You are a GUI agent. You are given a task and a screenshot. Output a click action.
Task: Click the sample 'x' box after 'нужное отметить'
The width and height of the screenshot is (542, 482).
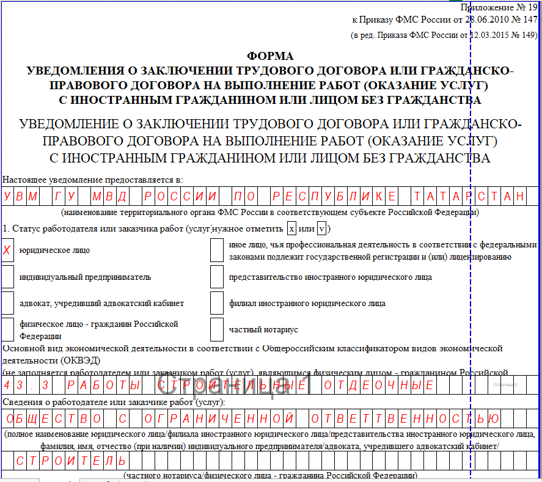point(291,228)
